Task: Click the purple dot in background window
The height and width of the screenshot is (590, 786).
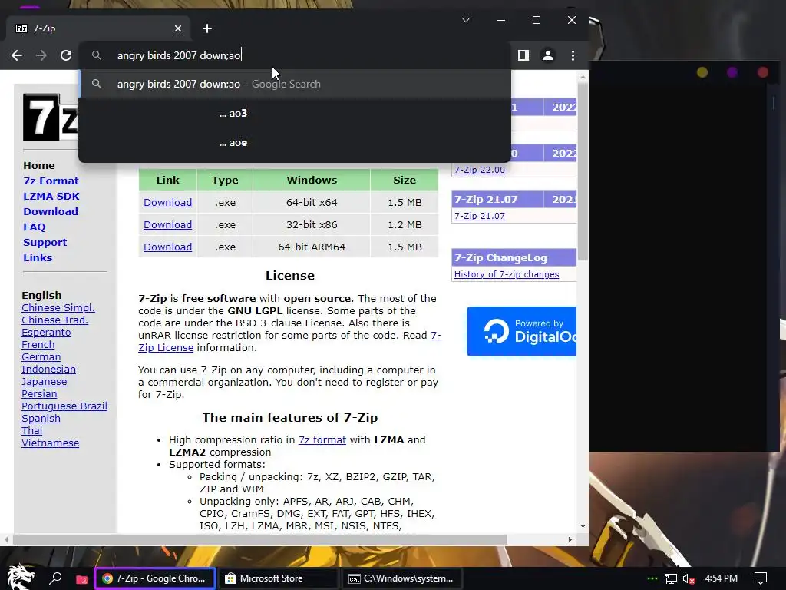Action: pos(732,72)
